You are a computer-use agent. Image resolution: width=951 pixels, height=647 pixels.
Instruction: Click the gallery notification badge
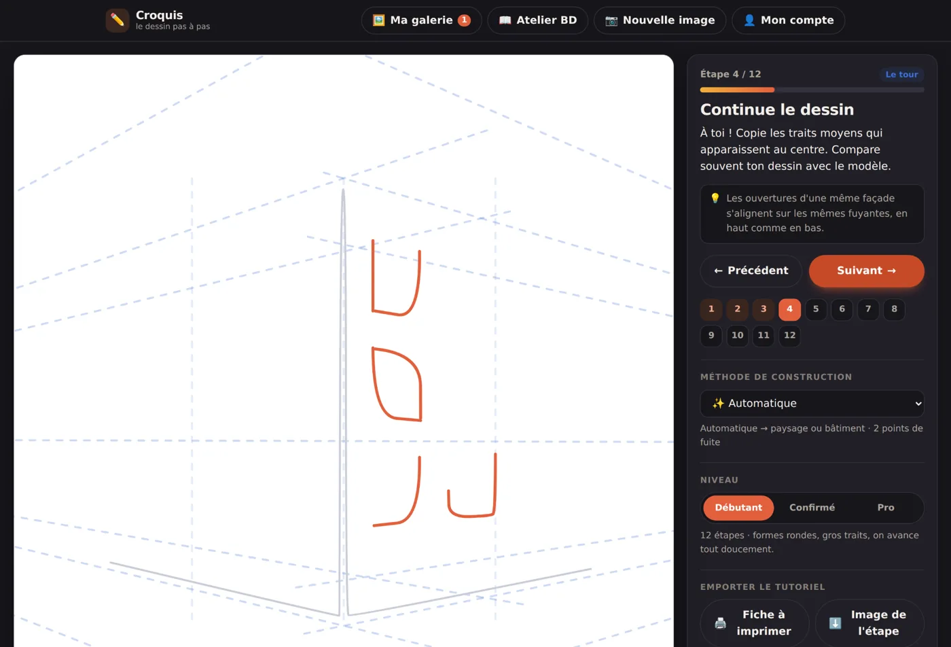coord(464,20)
